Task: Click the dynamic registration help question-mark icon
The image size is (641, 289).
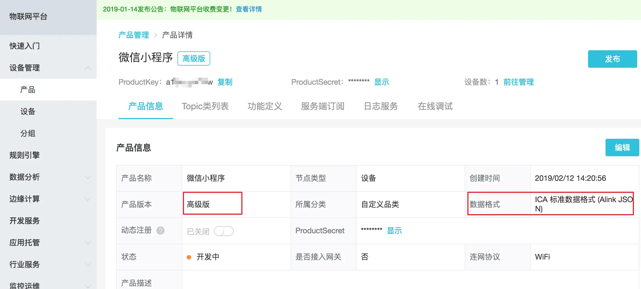Action: coord(161,231)
